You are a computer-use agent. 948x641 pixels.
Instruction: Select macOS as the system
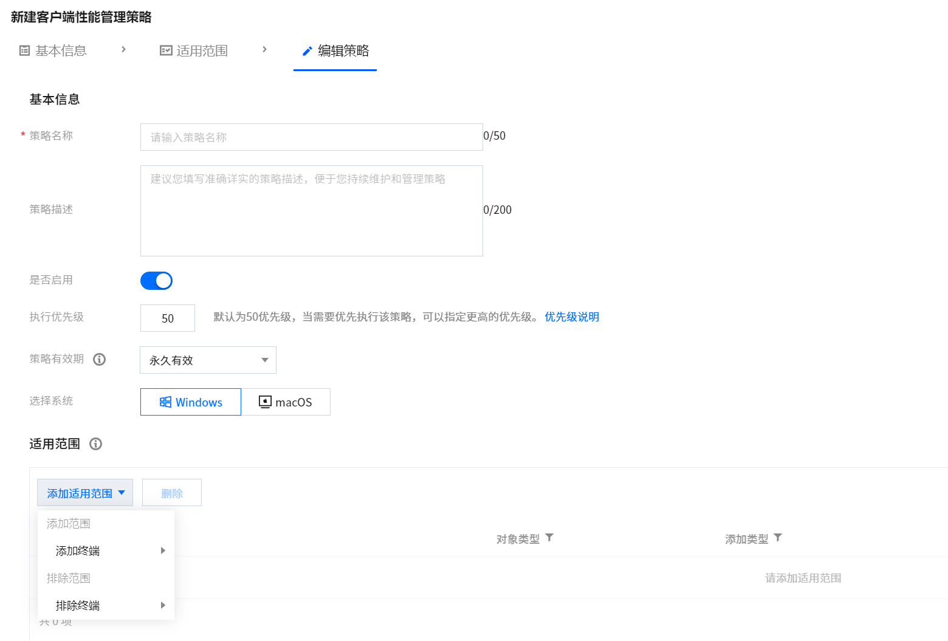tap(286, 402)
